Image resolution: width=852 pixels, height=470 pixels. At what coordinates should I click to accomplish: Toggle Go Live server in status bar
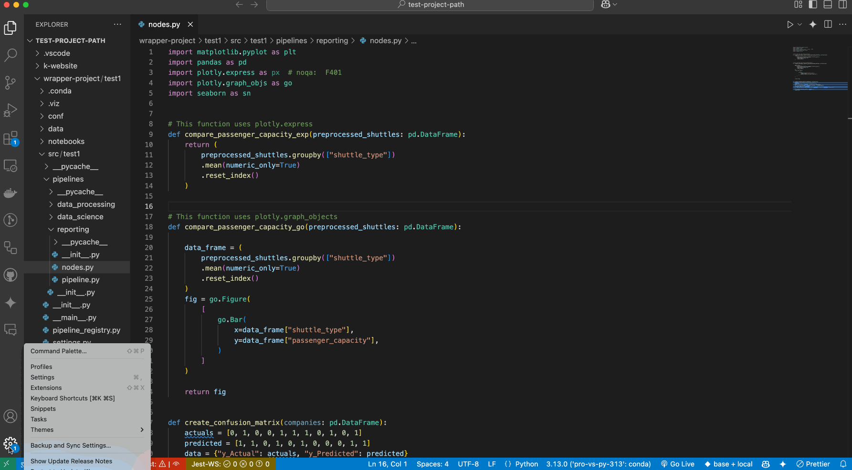click(x=677, y=464)
